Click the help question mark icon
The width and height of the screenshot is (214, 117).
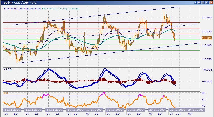coord(195,2)
